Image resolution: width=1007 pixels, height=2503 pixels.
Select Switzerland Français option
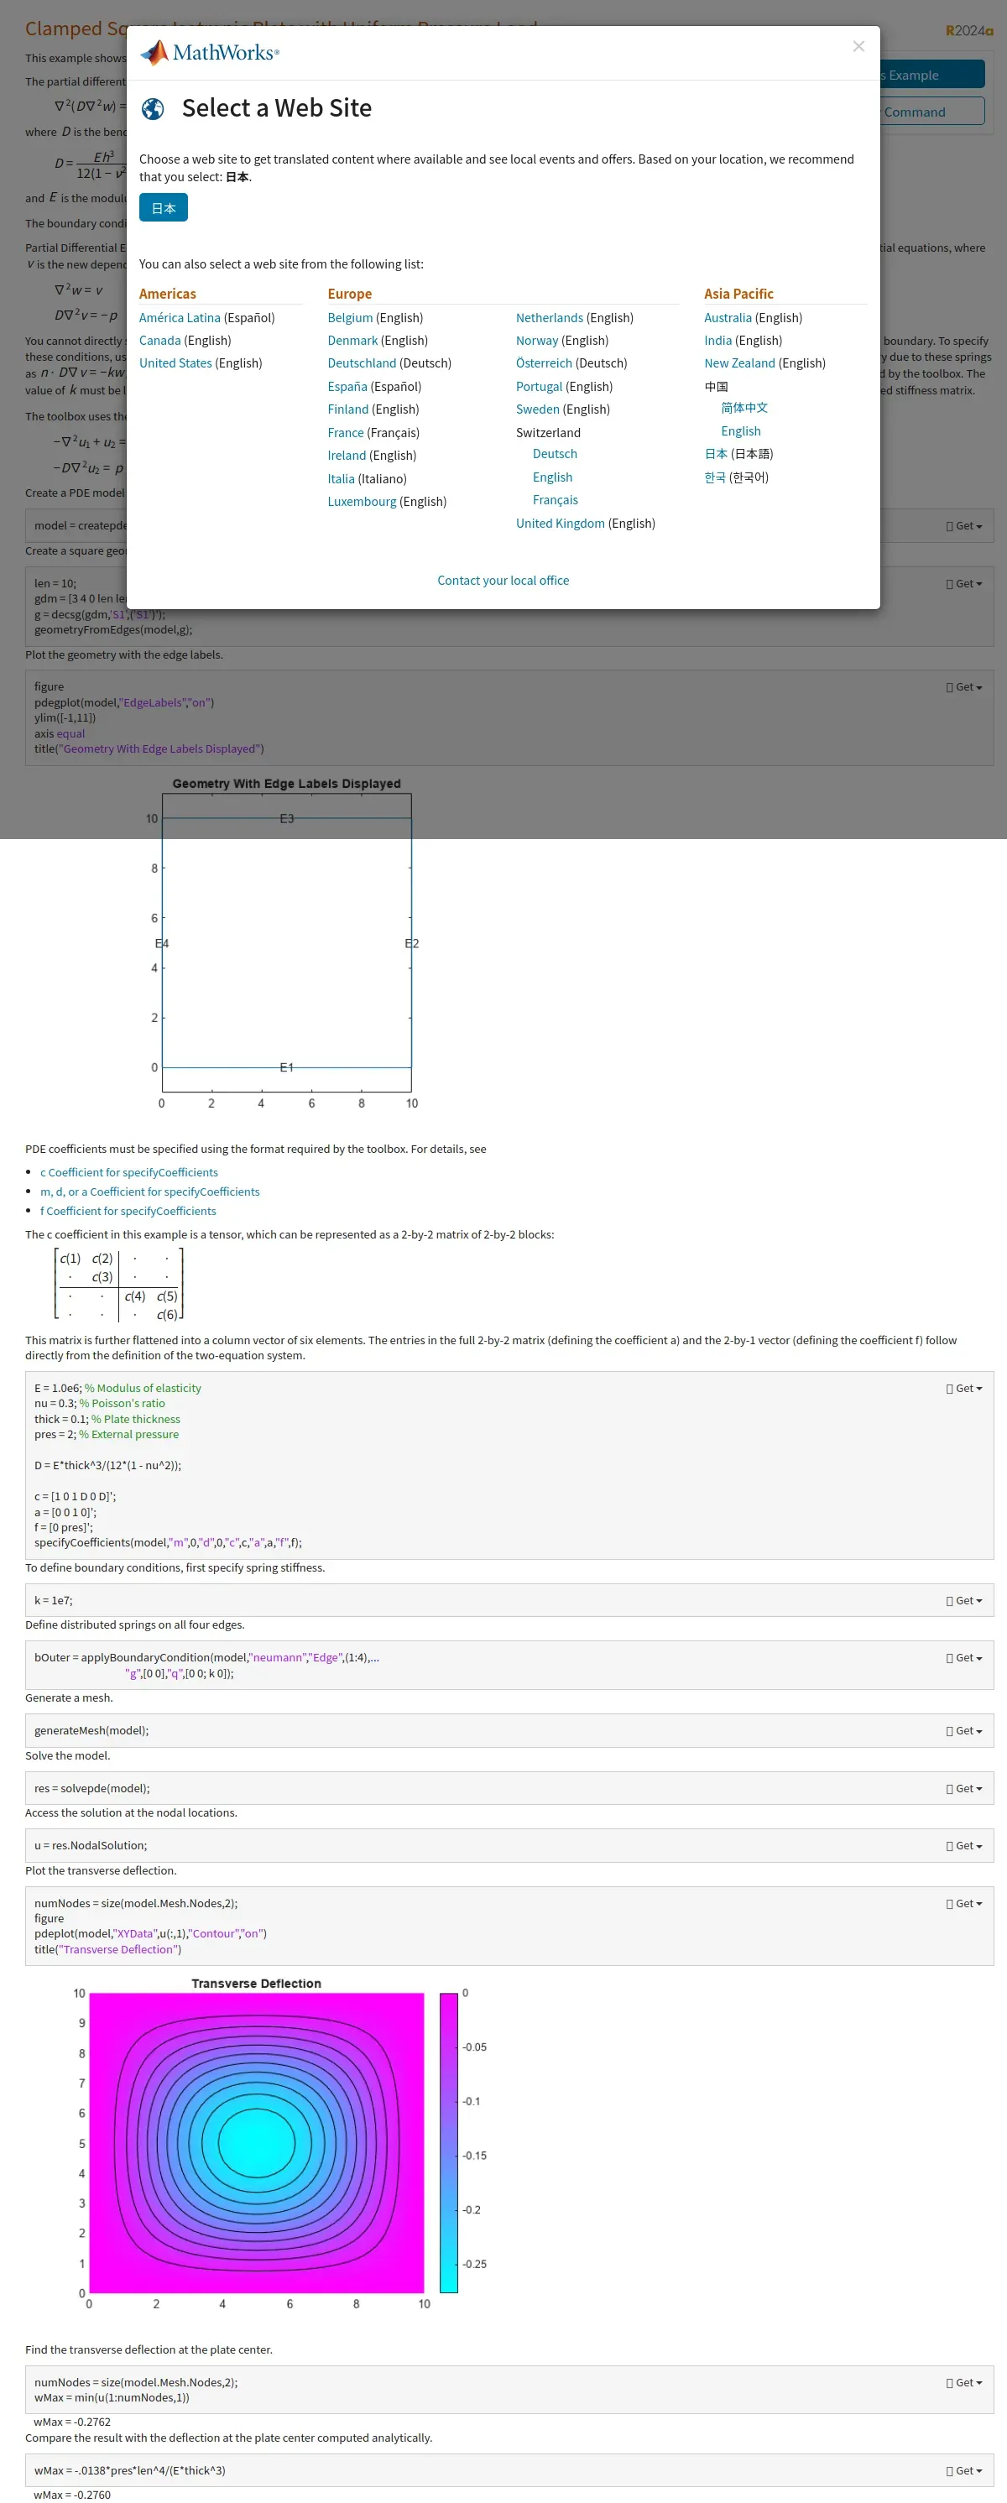click(x=555, y=499)
